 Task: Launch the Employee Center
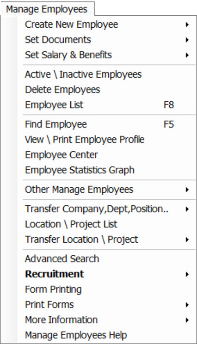[107, 155]
